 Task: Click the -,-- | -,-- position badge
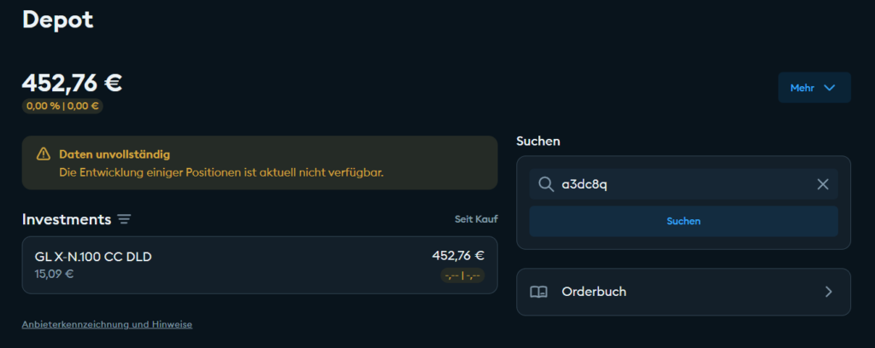click(x=462, y=275)
